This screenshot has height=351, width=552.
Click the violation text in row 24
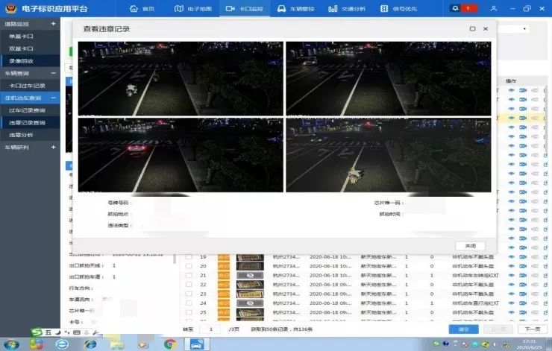tap(475, 303)
